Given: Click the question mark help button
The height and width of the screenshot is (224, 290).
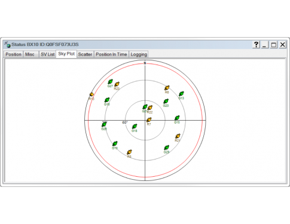Looking at the screenshot, I should (256, 44).
